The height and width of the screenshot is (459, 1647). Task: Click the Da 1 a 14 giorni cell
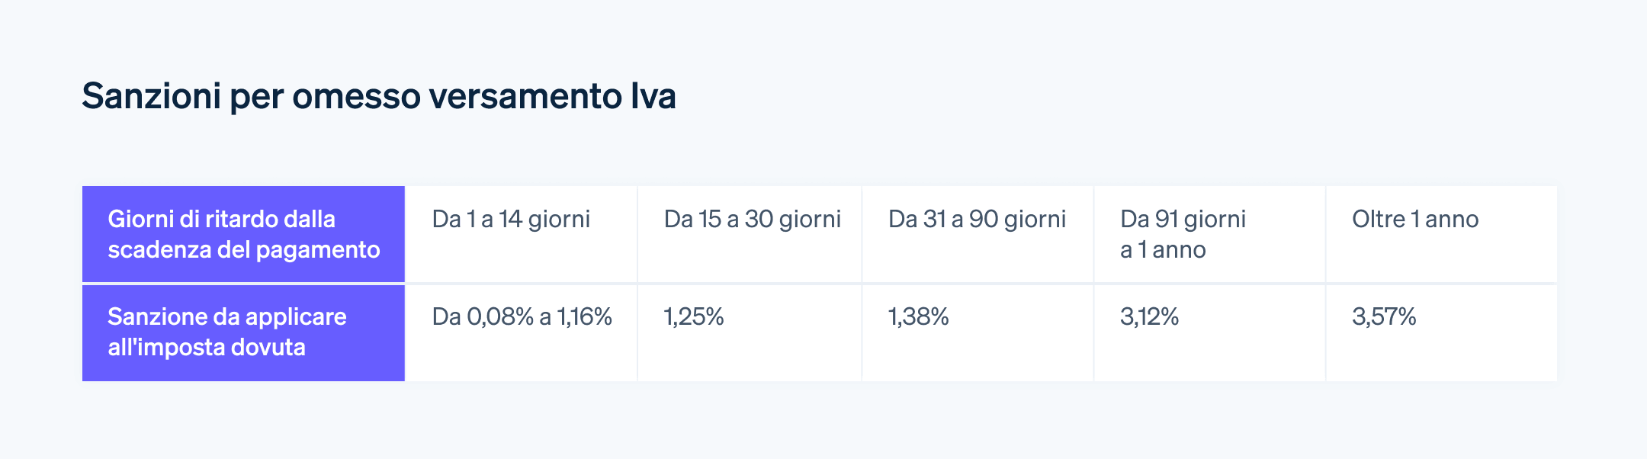pos(522,234)
